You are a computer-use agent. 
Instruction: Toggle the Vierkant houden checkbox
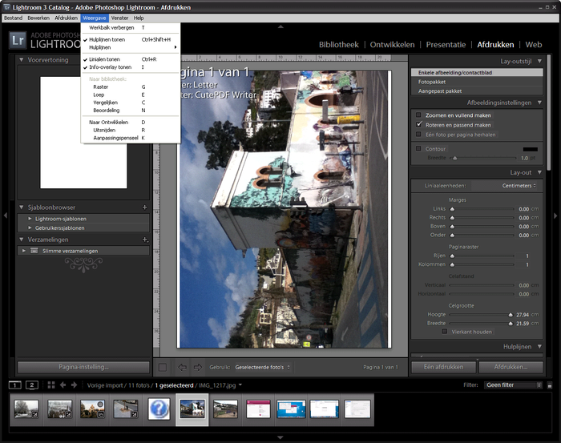click(x=445, y=332)
